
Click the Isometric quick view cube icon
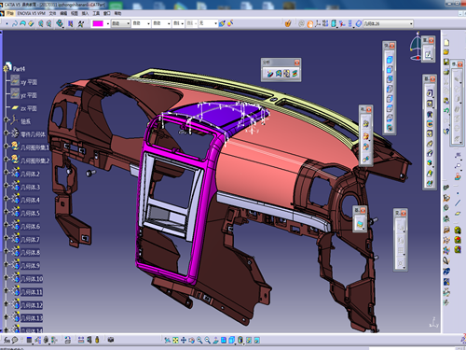(232, 341)
